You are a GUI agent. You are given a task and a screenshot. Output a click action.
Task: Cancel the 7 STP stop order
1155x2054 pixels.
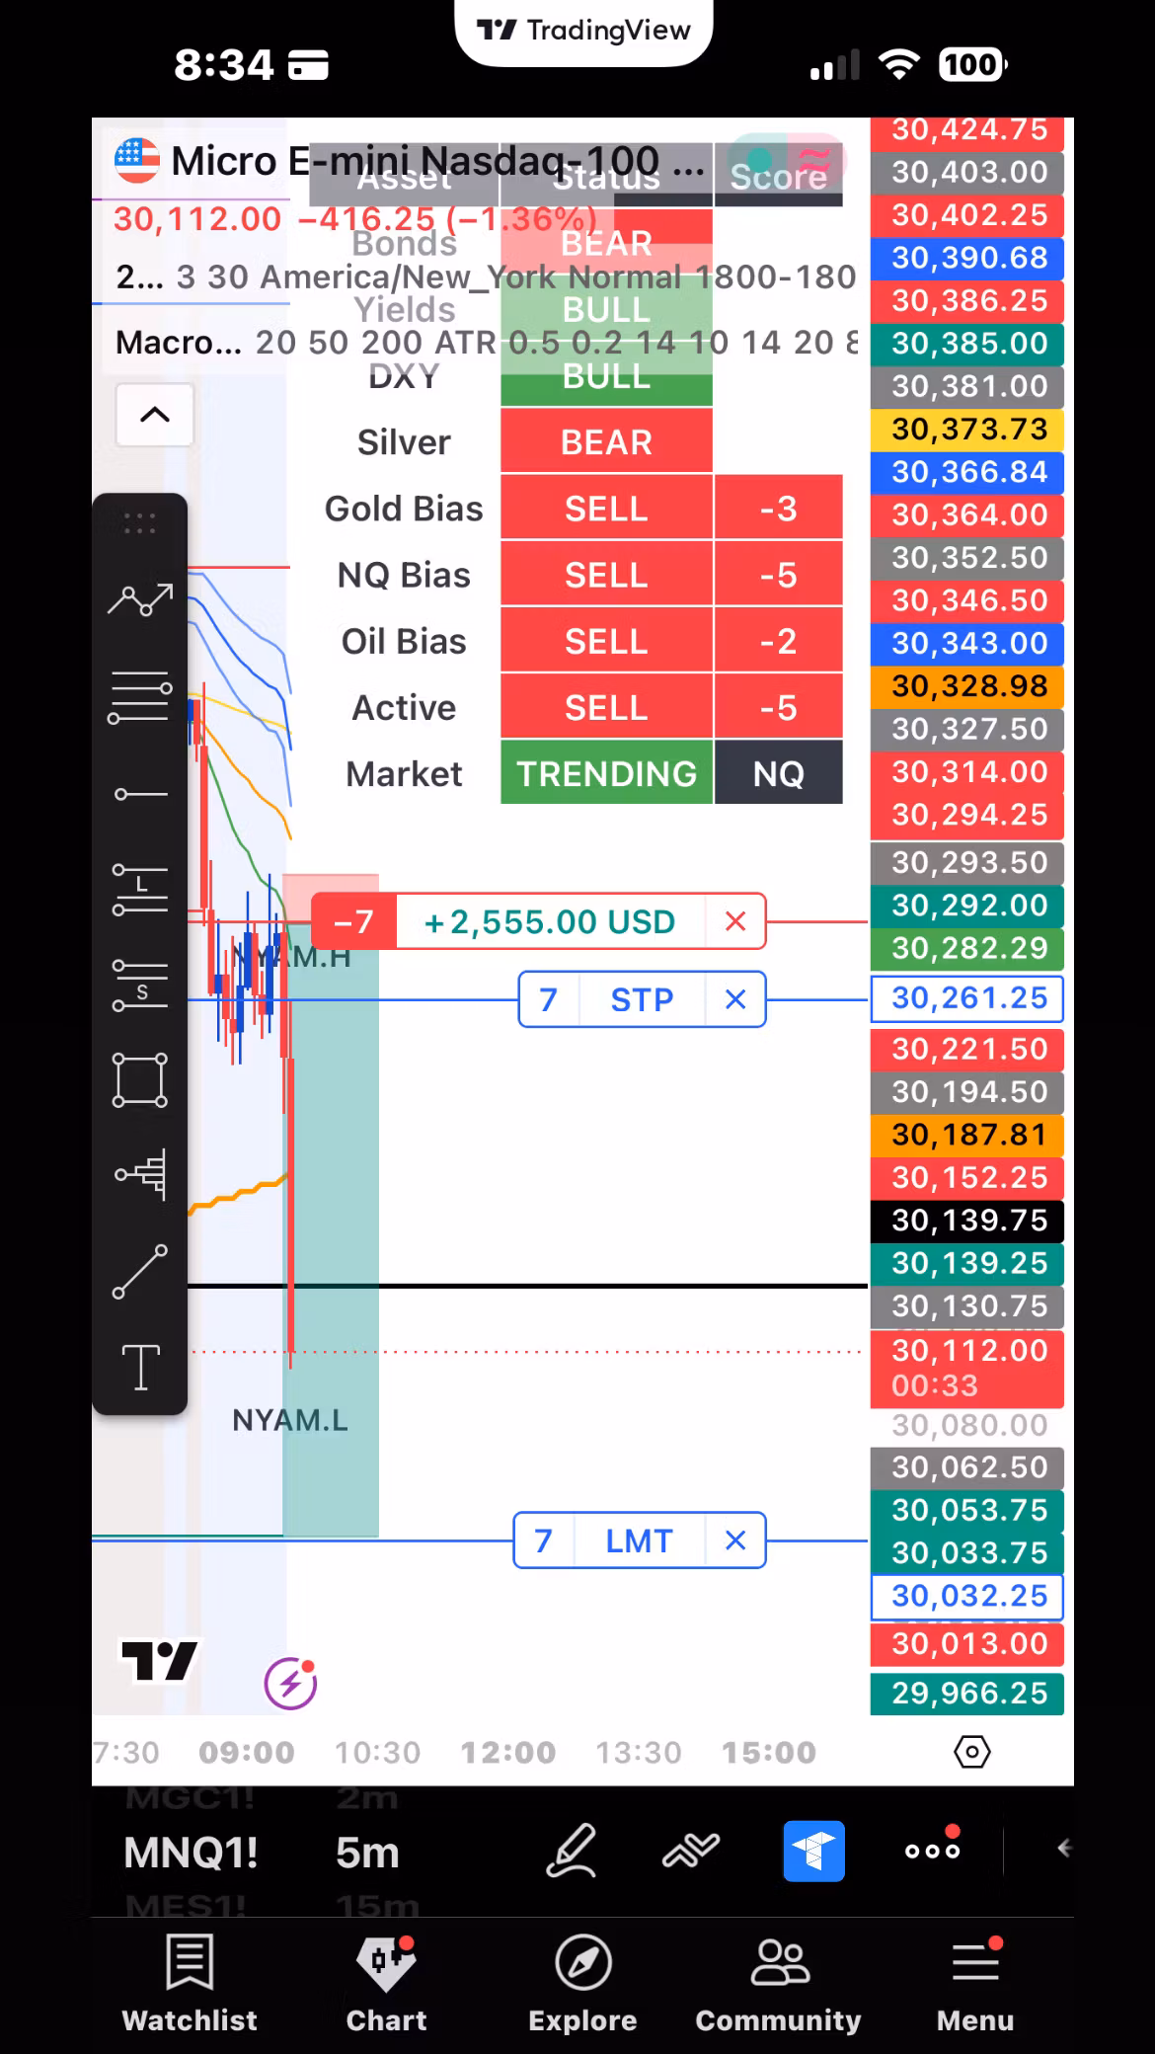pos(735,999)
